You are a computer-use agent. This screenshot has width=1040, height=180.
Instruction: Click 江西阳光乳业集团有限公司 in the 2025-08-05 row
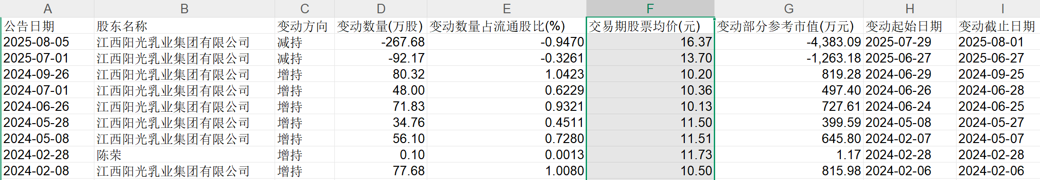(x=173, y=42)
